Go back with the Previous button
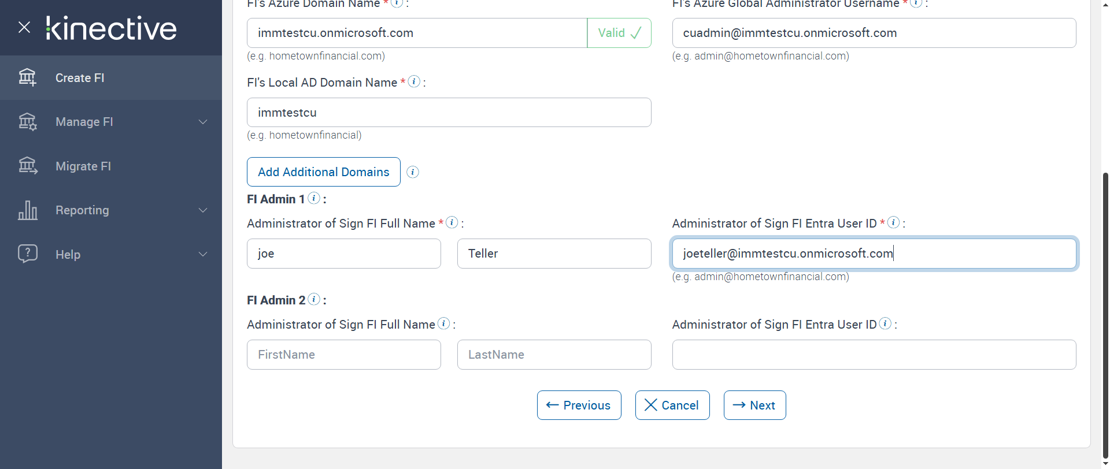Screen dimensions: 1110x469 (x=579, y=405)
